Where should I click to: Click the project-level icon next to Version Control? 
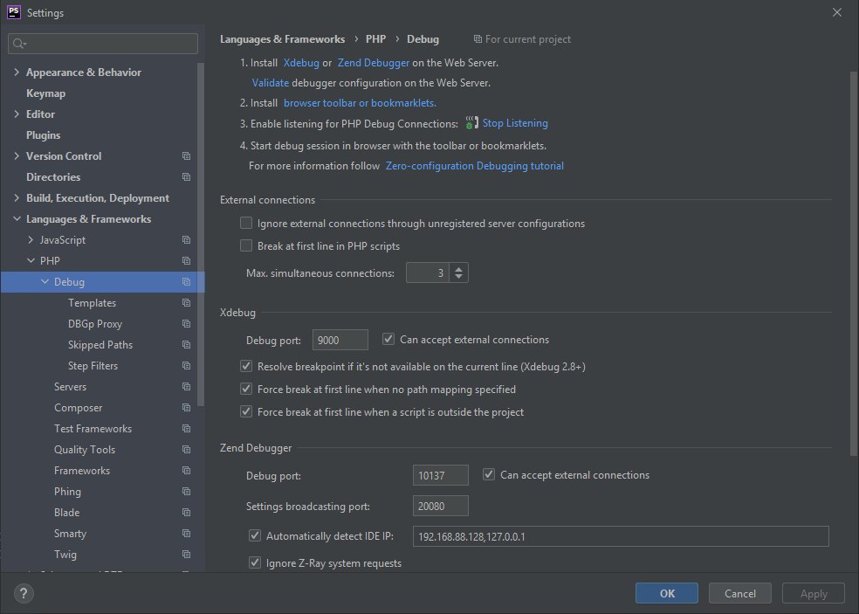coord(186,156)
